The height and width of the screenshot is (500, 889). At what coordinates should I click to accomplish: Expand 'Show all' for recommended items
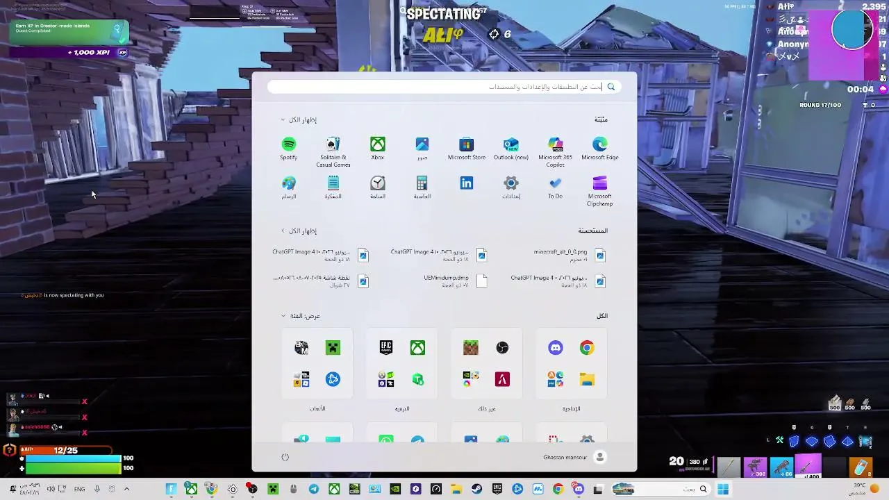tap(299, 231)
